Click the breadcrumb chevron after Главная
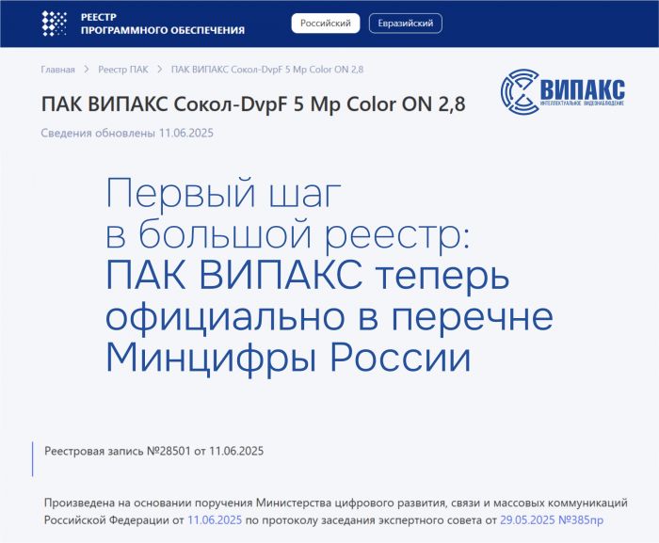The height and width of the screenshot is (543, 659). (x=86, y=70)
